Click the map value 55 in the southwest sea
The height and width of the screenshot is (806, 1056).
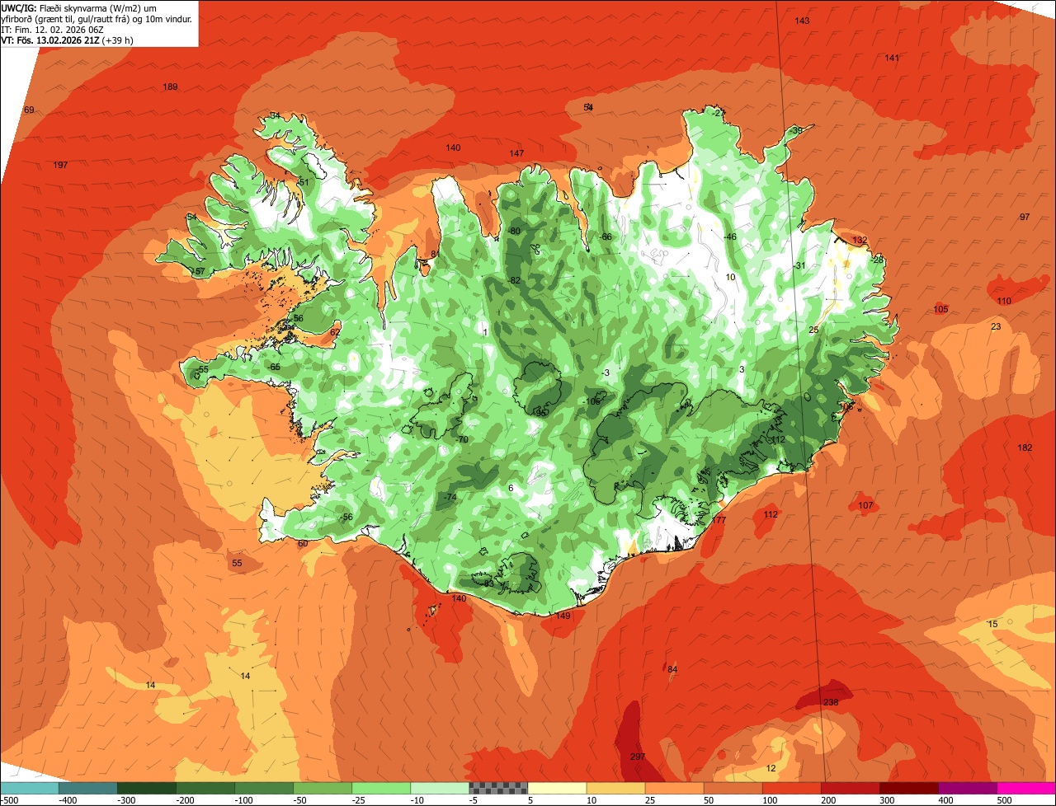coord(237,564)
